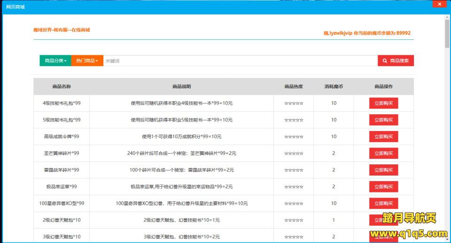Click the 消耗魔币 column header
The width and height of the screenshot is (451, 243).
coord(334,87)
